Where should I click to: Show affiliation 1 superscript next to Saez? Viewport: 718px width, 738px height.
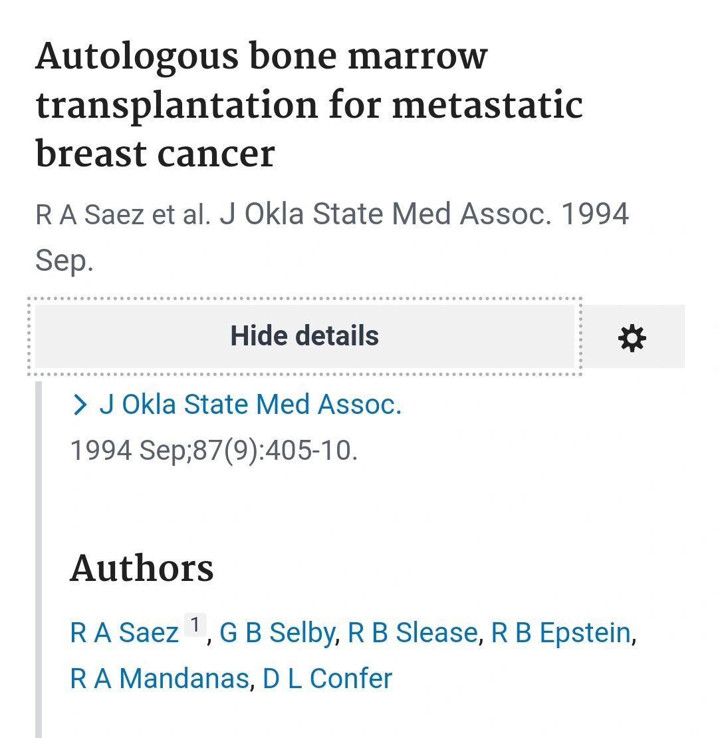[195, 625]
